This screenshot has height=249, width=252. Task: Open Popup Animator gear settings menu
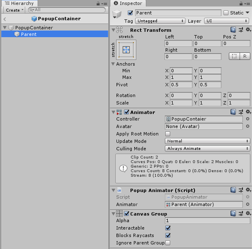click(x=248, y=190)
